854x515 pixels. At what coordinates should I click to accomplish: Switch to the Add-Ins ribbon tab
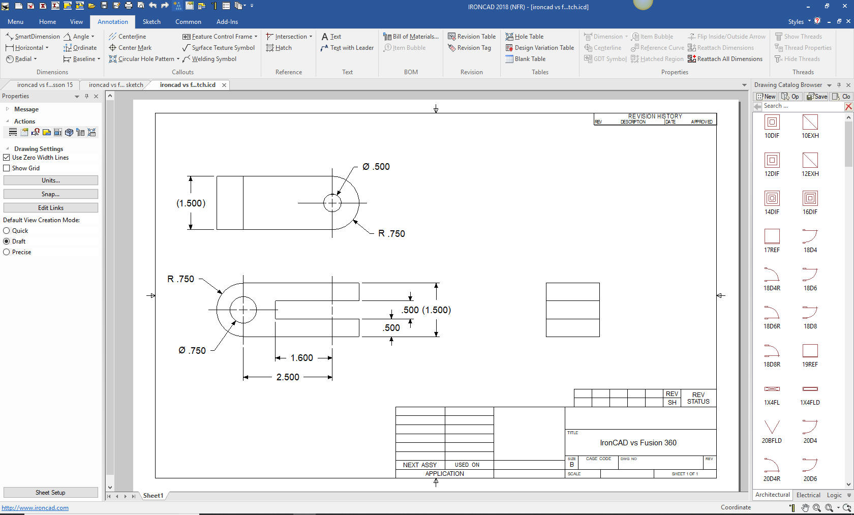(x=227, y=22)
